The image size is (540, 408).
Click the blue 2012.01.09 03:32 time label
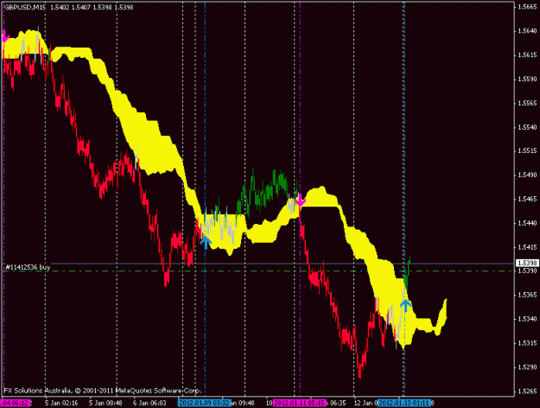[x=204, y=403]
